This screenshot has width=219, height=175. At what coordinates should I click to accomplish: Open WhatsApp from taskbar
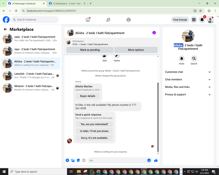[x=92, y=171]
